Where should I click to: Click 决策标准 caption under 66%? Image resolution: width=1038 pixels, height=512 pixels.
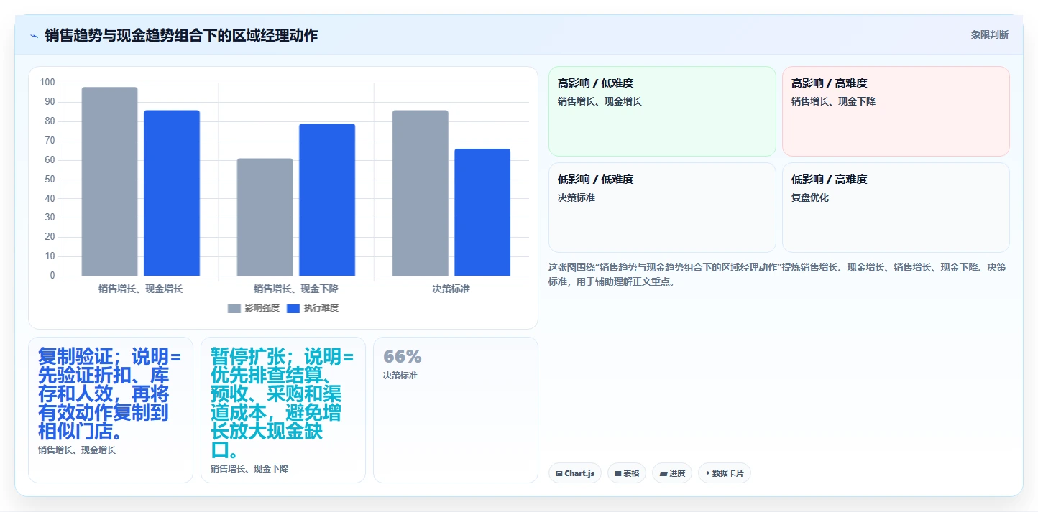(400, 376)
